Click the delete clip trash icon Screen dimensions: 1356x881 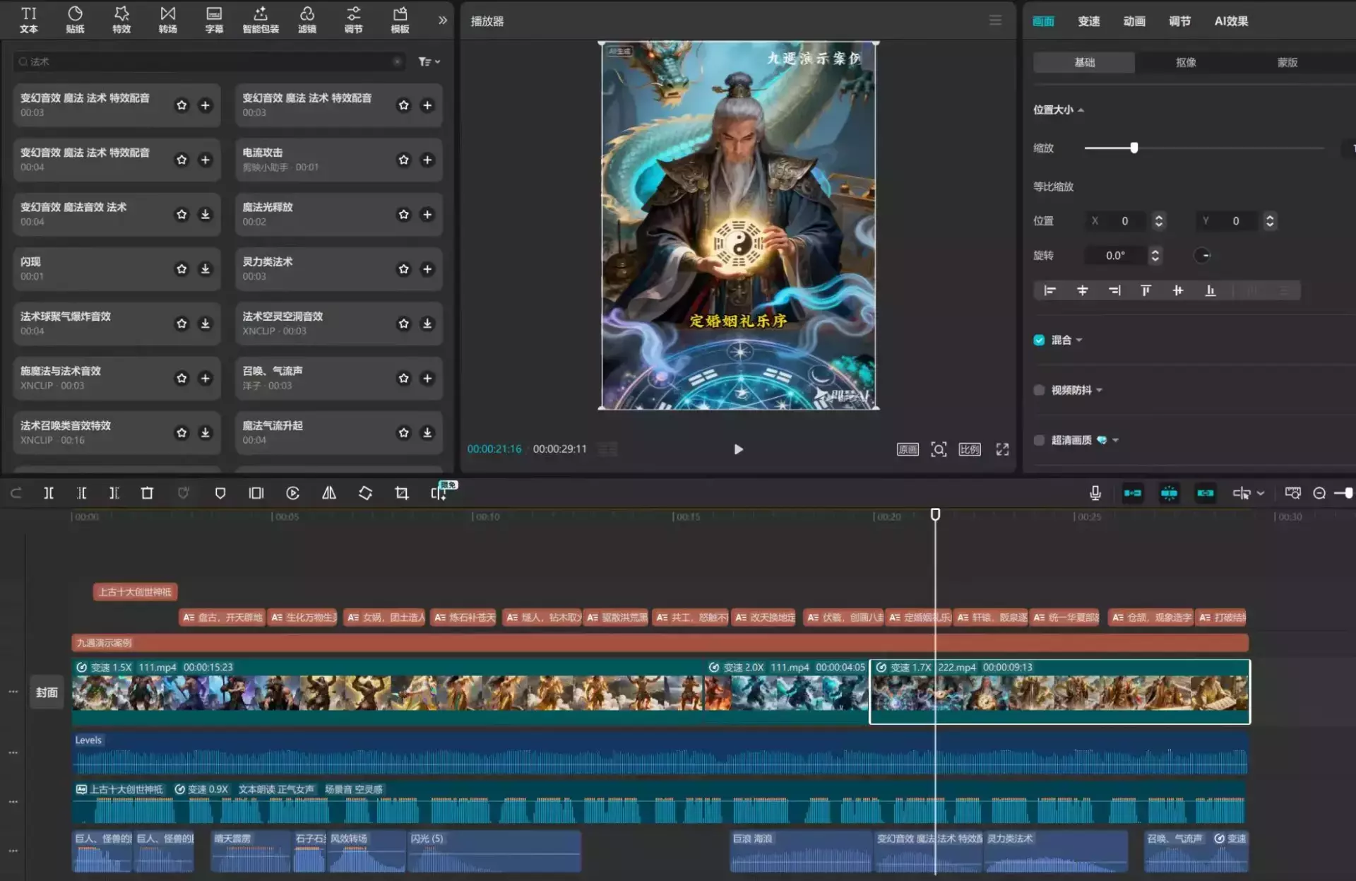click(147, 493)
